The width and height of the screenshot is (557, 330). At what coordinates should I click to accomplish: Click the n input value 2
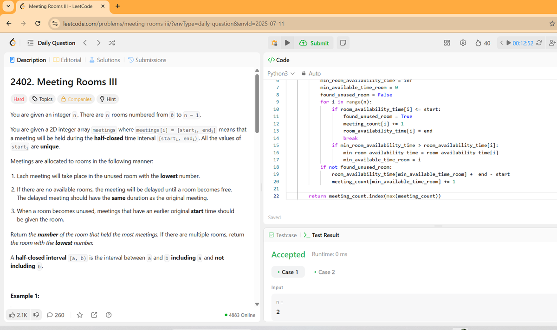click(x=278, y=312)
